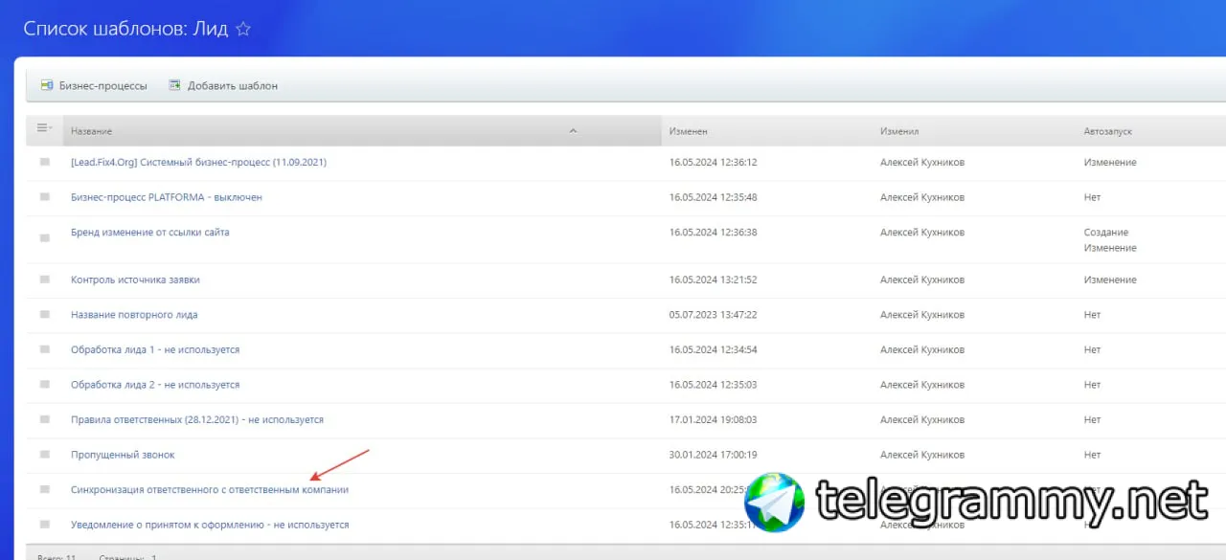The height and width of the screenshot is (560, 1226).
Task: Open the row menu for Название повторного лида
Action: click(44, 315)
